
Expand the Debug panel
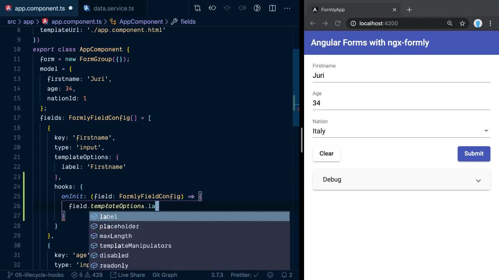pyautogui.click(x=401, y=180)
